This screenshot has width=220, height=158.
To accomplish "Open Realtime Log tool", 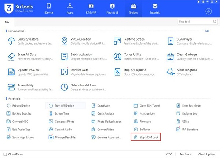I will coord(187,113).
